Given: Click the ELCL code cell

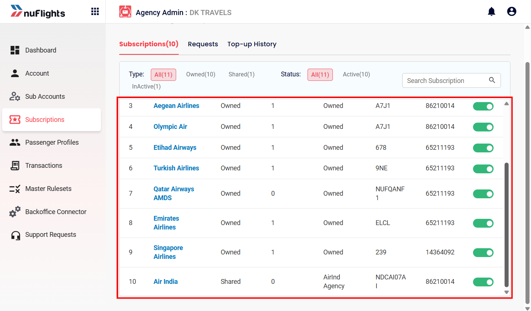Looking at the screenshot, I should pyautogui.click(x=383, y=223).
